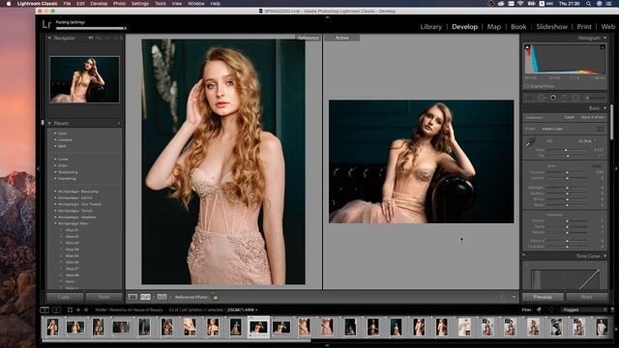Open the Map module
The image size is (619, 348).
(x=494, y=27)
